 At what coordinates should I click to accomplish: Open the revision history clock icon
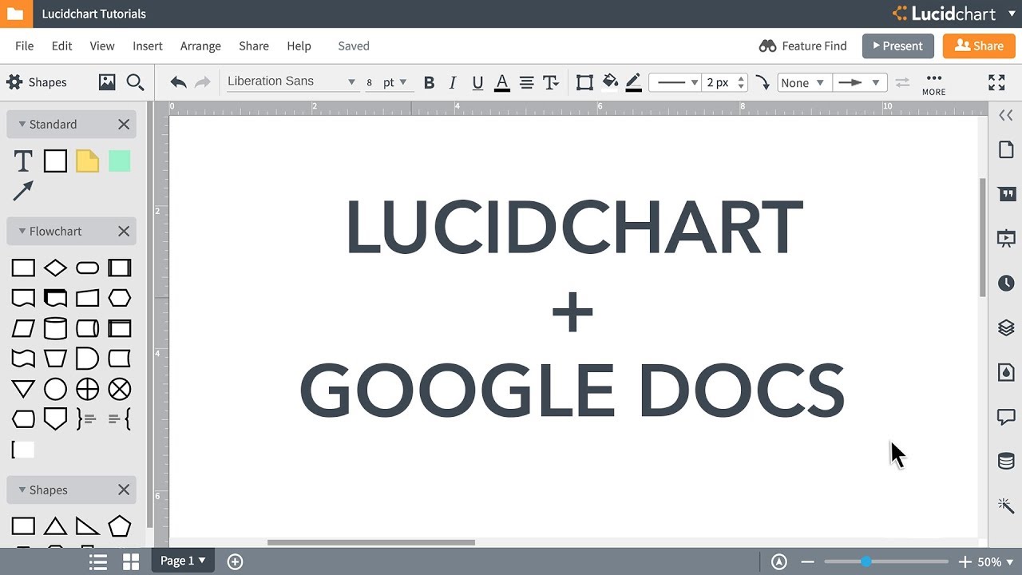1006,283
